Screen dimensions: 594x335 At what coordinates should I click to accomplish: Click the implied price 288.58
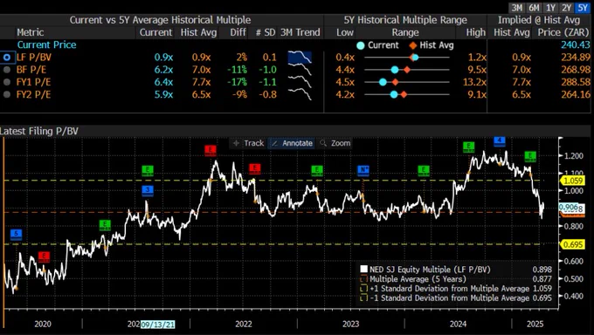point(575,82)
